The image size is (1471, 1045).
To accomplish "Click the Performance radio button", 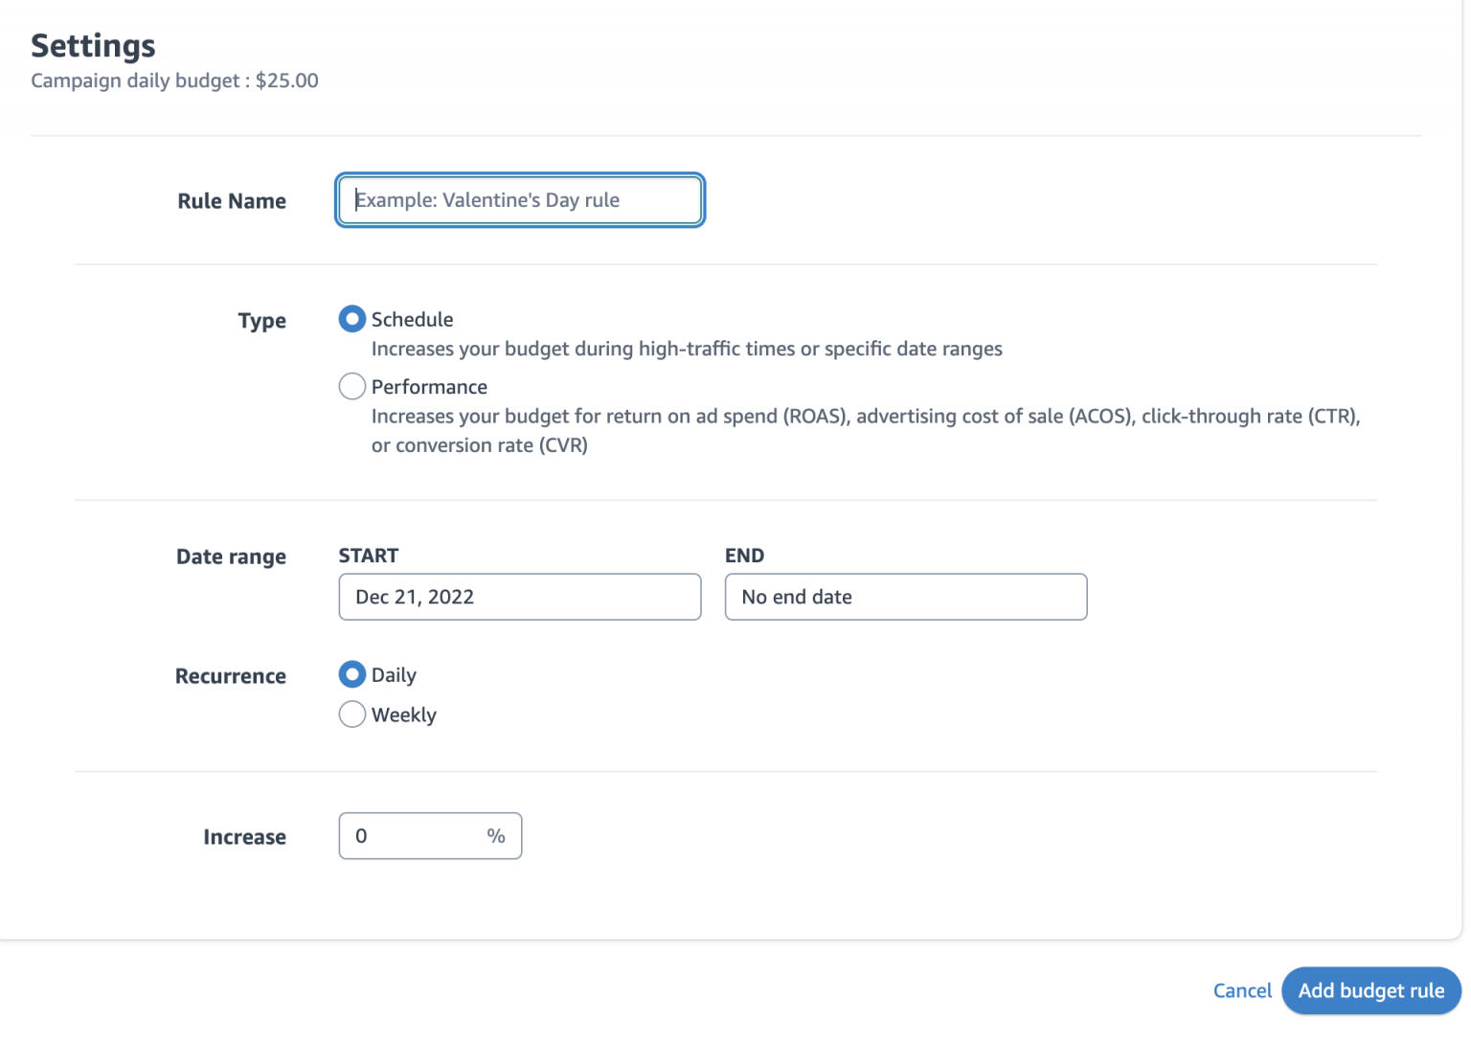I will (351, 386).
